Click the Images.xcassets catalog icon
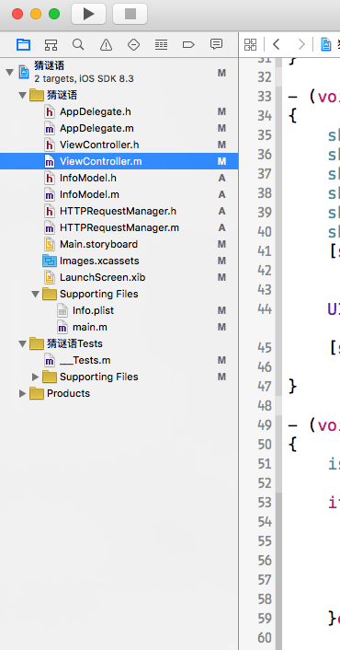Image resolution: width=340 pixels, height=650 pixels. tap(50, 261)
